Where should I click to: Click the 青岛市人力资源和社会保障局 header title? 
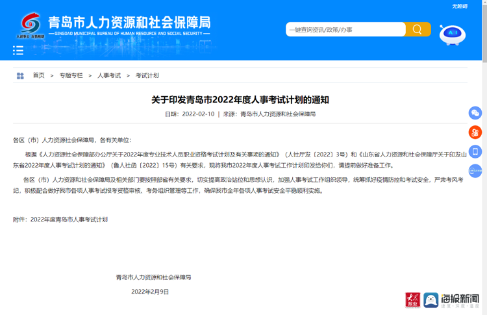coord(129,22)
